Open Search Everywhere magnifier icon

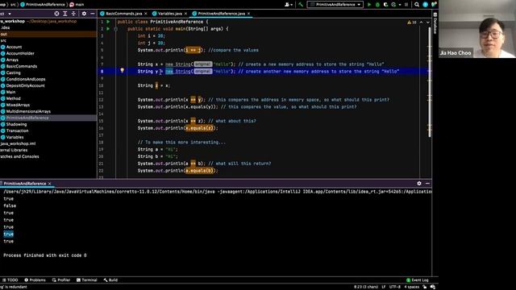tap(417, 5)
